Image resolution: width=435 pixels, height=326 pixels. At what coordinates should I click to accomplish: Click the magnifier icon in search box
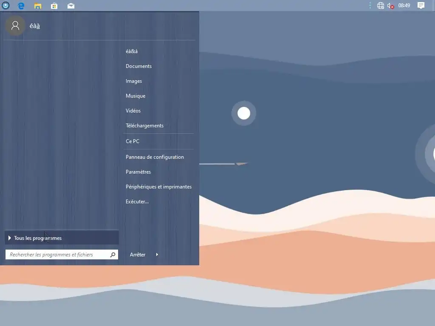click(x=113, y=255)
